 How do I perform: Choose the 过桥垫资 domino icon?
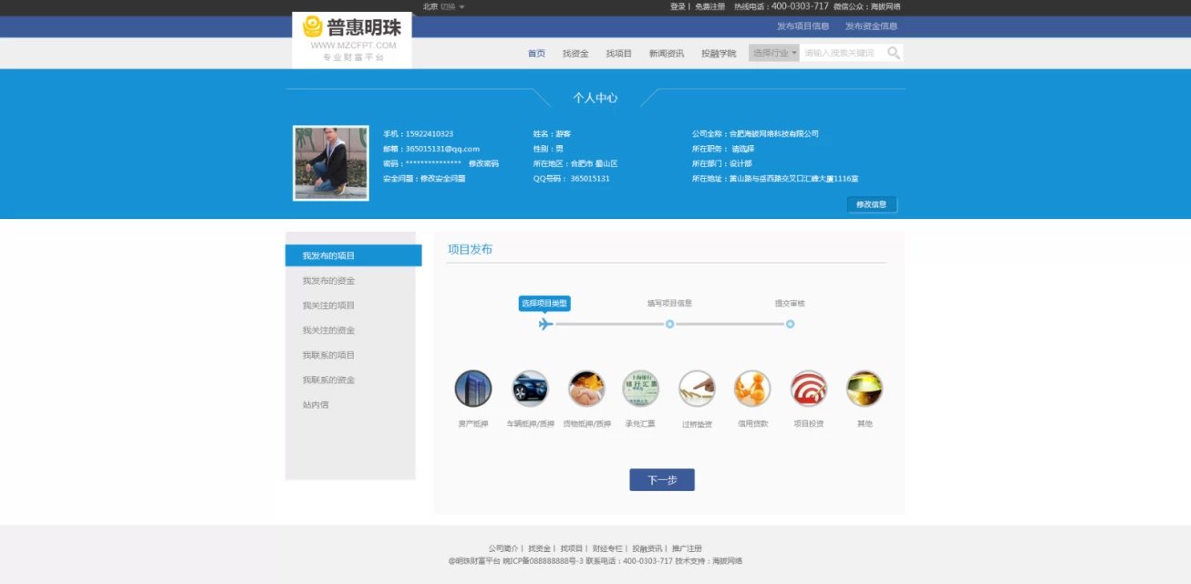pyautogui.click(x=697, y=389)
